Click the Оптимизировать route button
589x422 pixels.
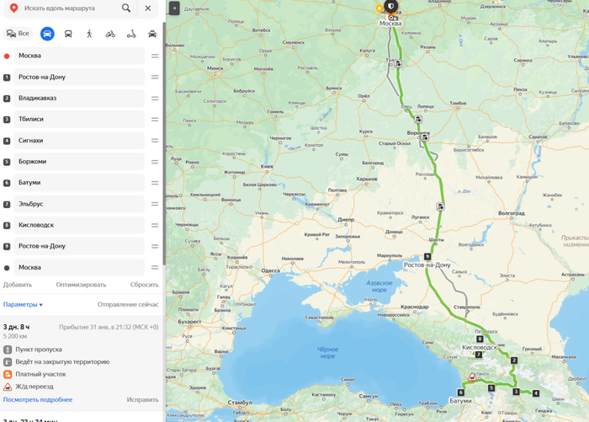(x=81, y=285)
